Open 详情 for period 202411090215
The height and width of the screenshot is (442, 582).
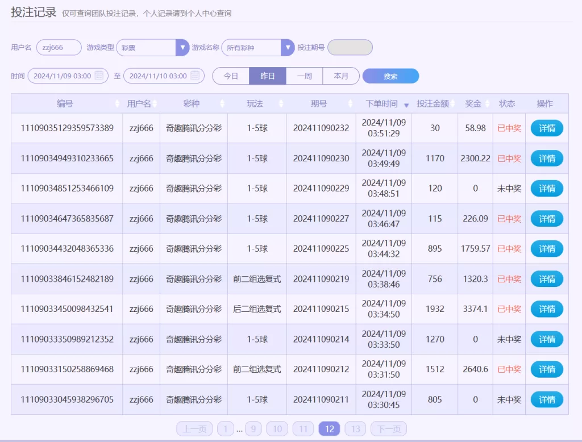[547, 309]
